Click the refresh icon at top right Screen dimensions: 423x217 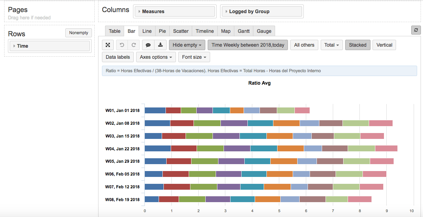(416, 30)
